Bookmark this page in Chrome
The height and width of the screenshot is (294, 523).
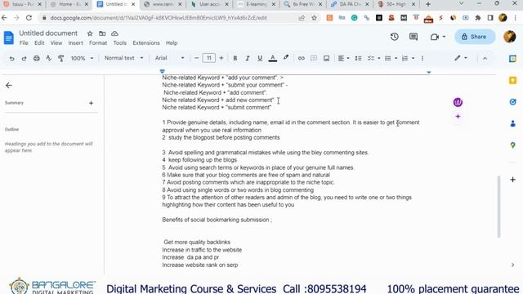point(314,18)
